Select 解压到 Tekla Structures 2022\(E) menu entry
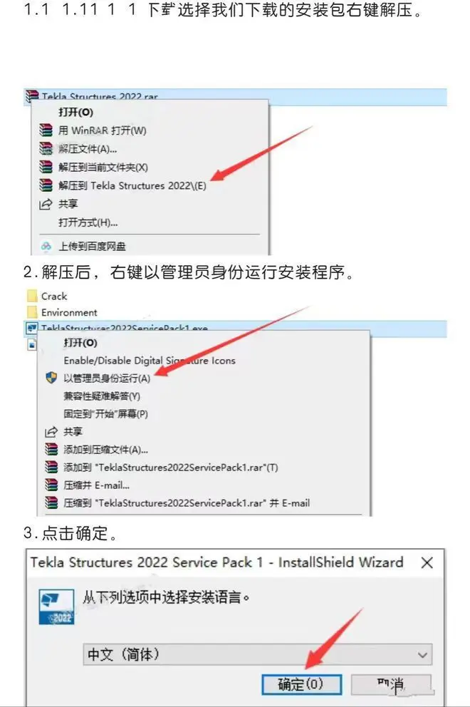 (x=132, y=186)
